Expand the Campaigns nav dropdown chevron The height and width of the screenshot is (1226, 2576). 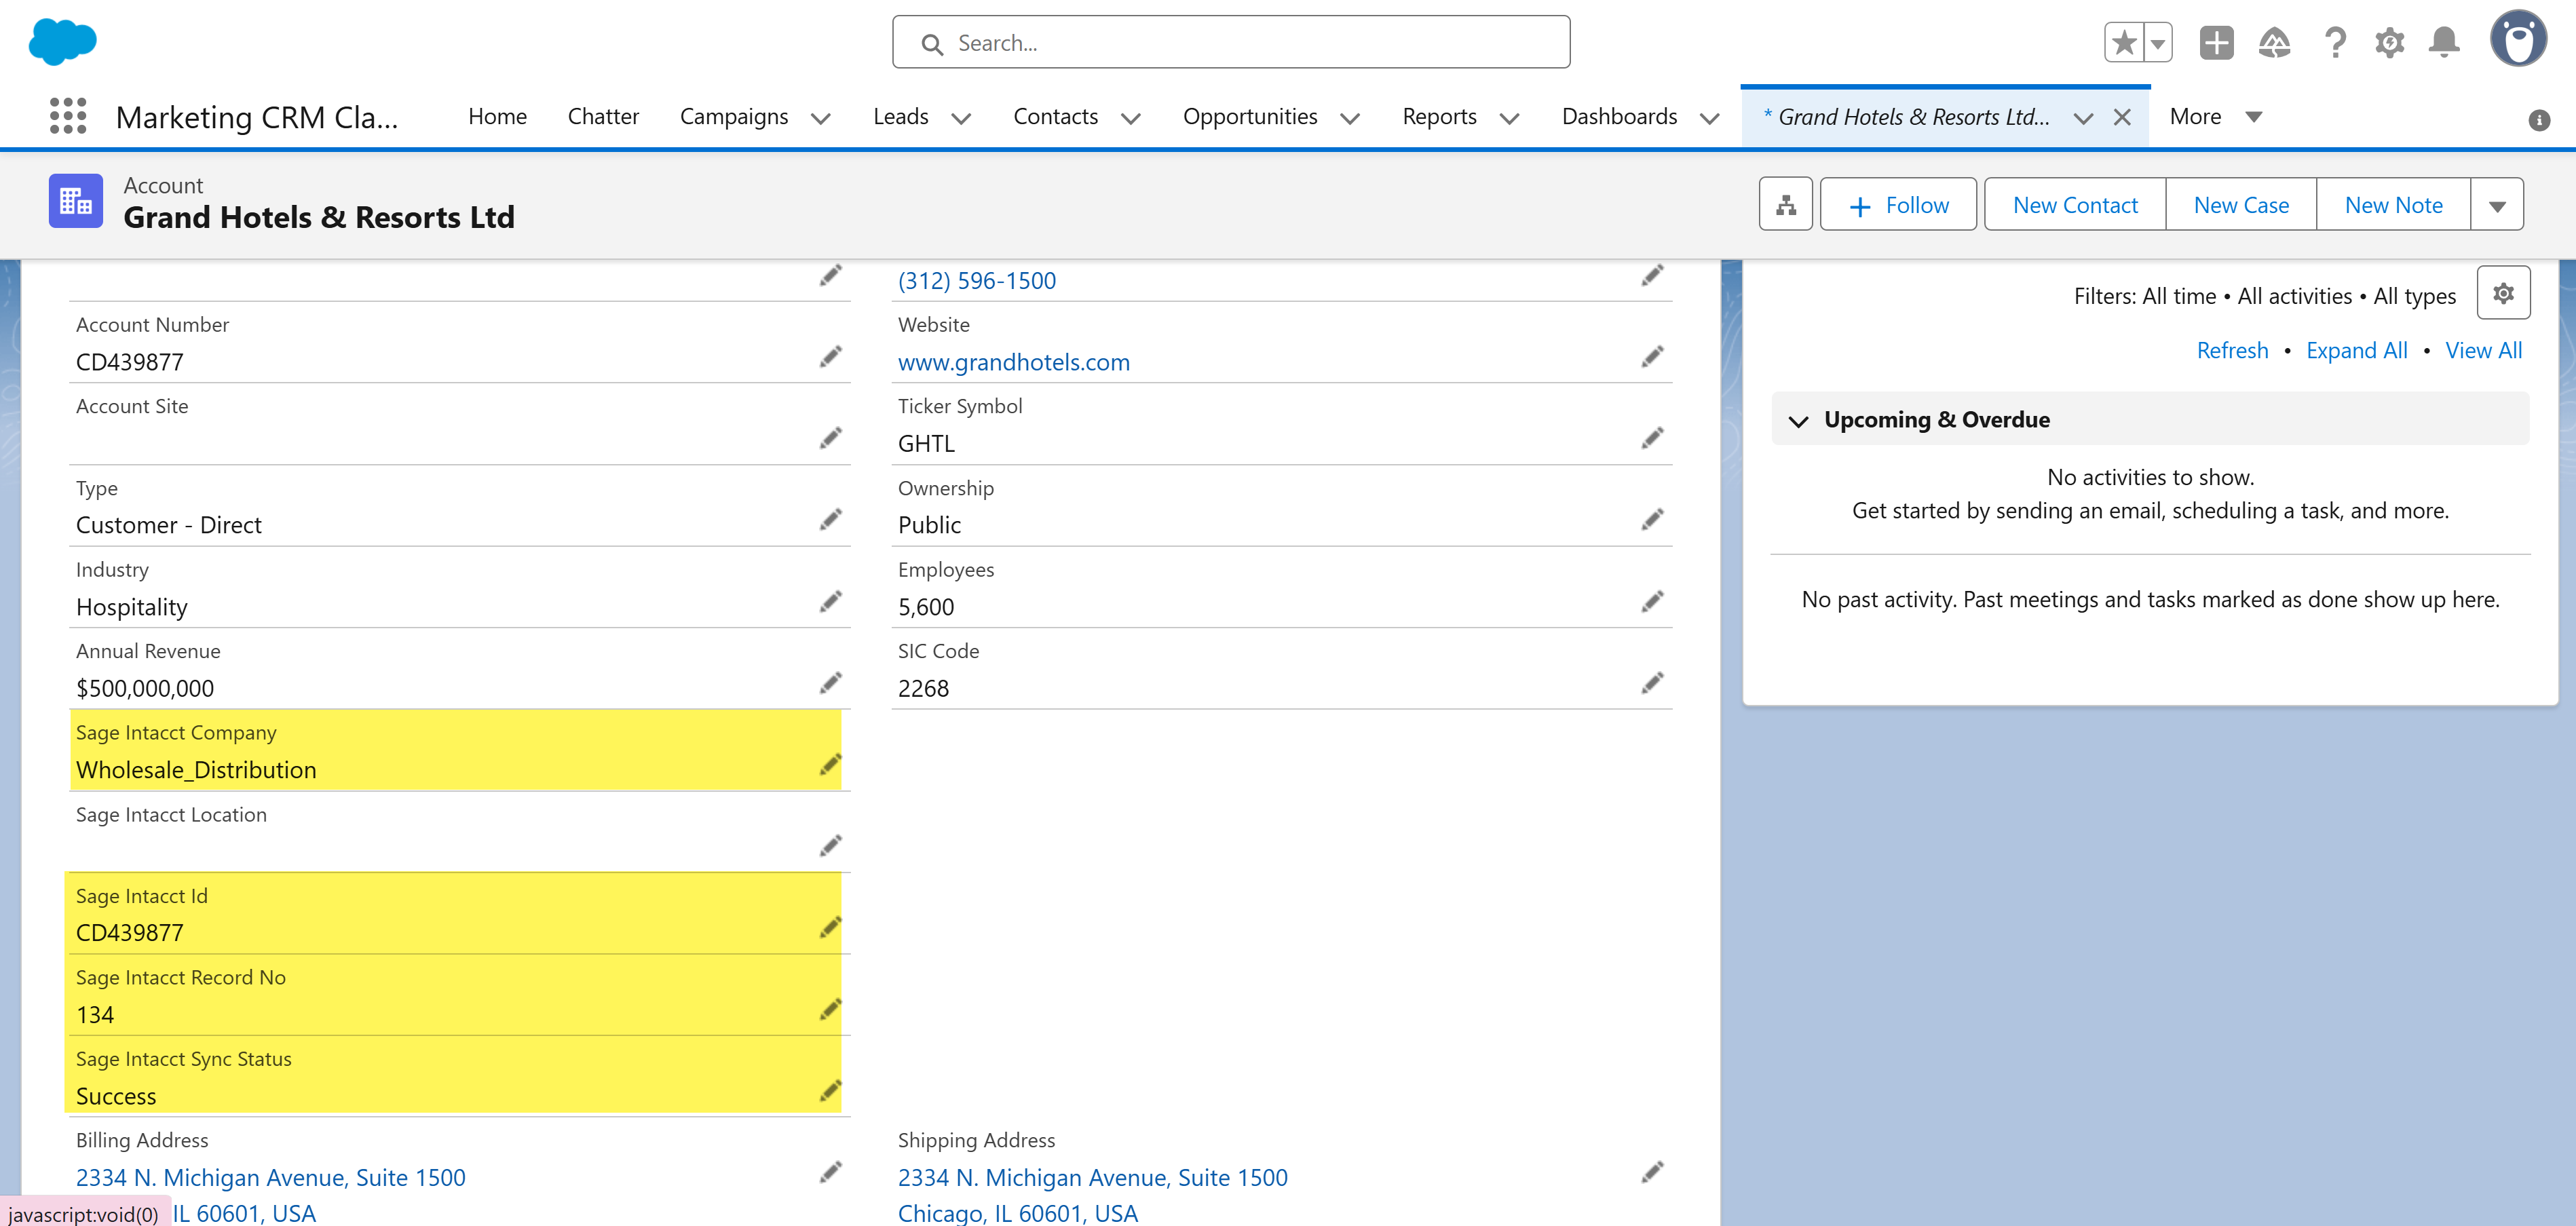point(820,118)
